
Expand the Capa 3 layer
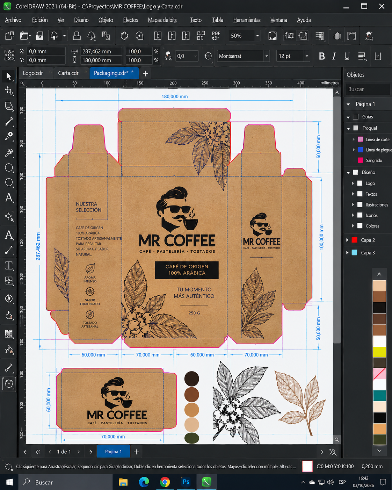pyautogui.click(x=347, y=253)
